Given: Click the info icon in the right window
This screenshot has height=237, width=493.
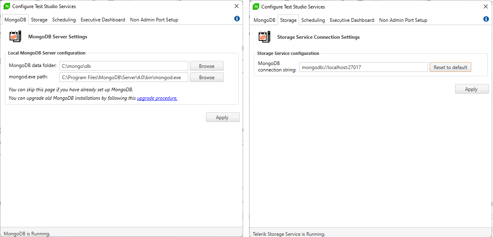Looking at the screenshot, I should click(x=486, y=19).
